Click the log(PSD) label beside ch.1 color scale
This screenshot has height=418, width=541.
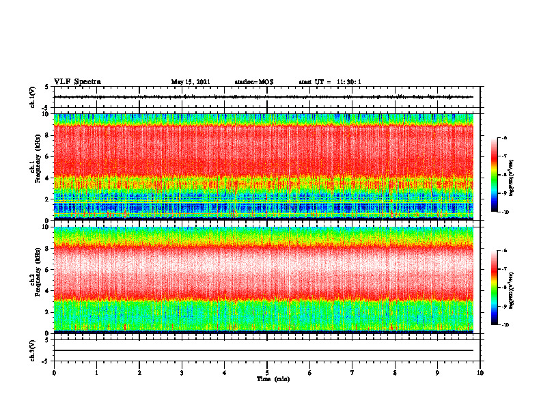(x=512, y=178)
